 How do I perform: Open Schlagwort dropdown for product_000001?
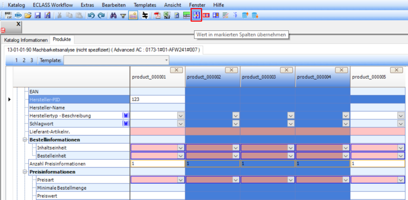pos(181,124)
